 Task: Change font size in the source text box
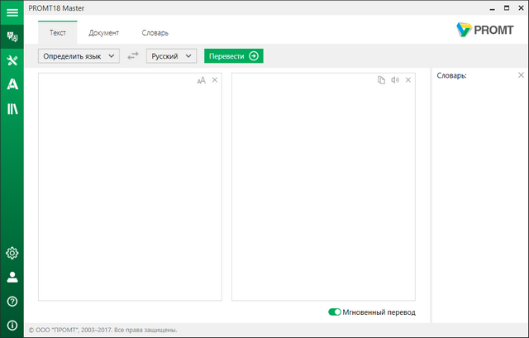coord(201,80)
